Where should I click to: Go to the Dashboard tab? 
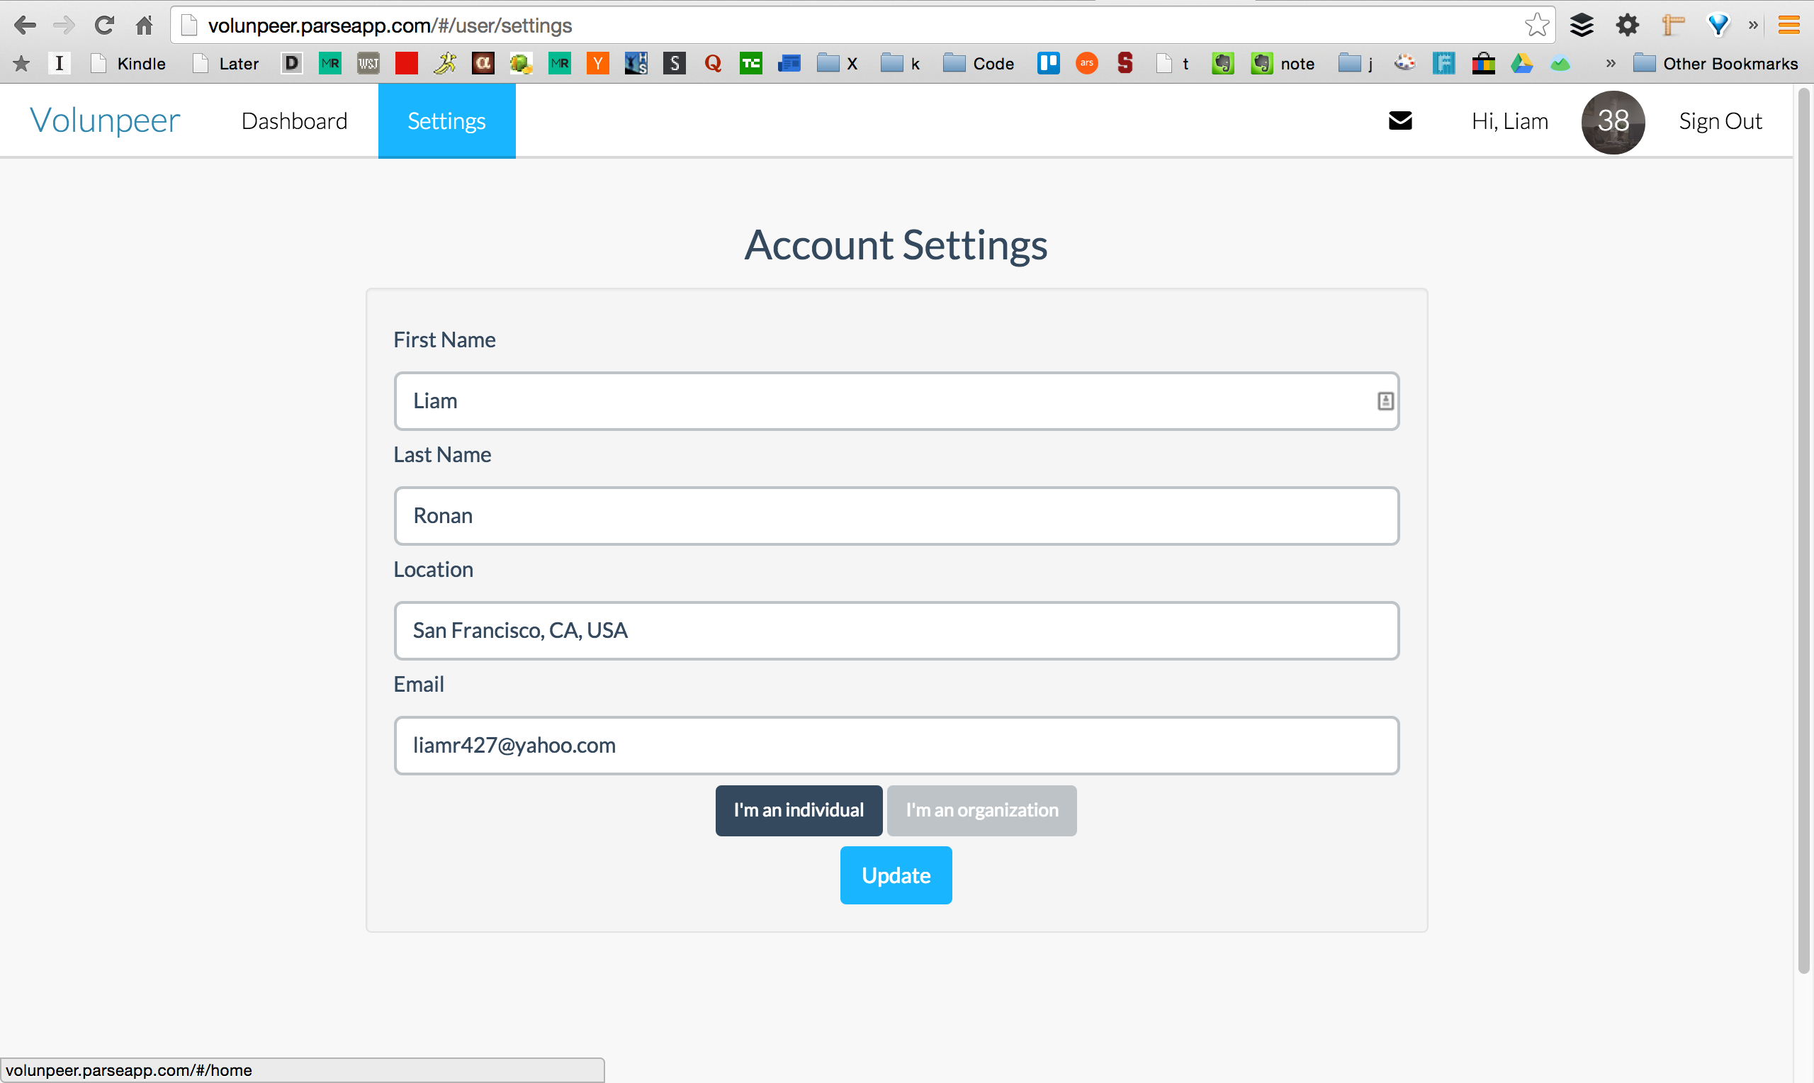pyautogui.click(x=294, y=121)
